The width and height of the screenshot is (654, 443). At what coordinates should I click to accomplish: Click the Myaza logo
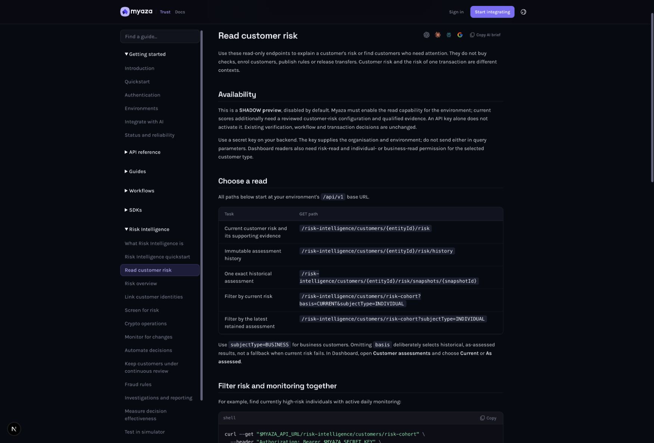(x=136, y=12)
